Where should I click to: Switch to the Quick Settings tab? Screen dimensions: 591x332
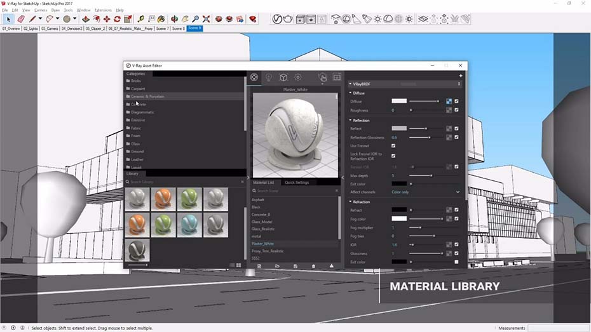tap(297, 182)
